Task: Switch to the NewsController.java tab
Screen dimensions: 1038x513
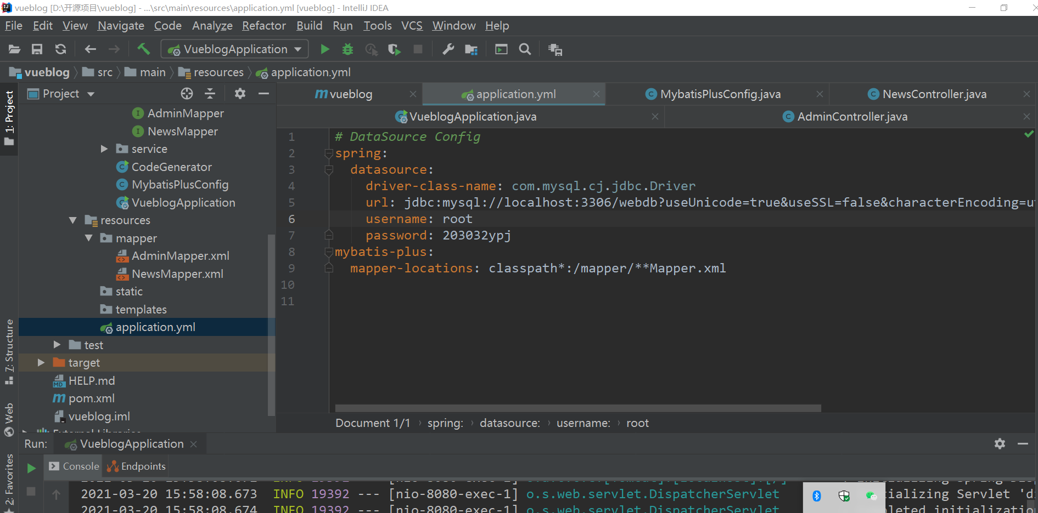Action: [933, 94]
